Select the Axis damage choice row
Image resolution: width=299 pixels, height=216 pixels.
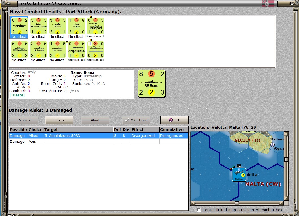pyautogui.click(x=99, y=141)
